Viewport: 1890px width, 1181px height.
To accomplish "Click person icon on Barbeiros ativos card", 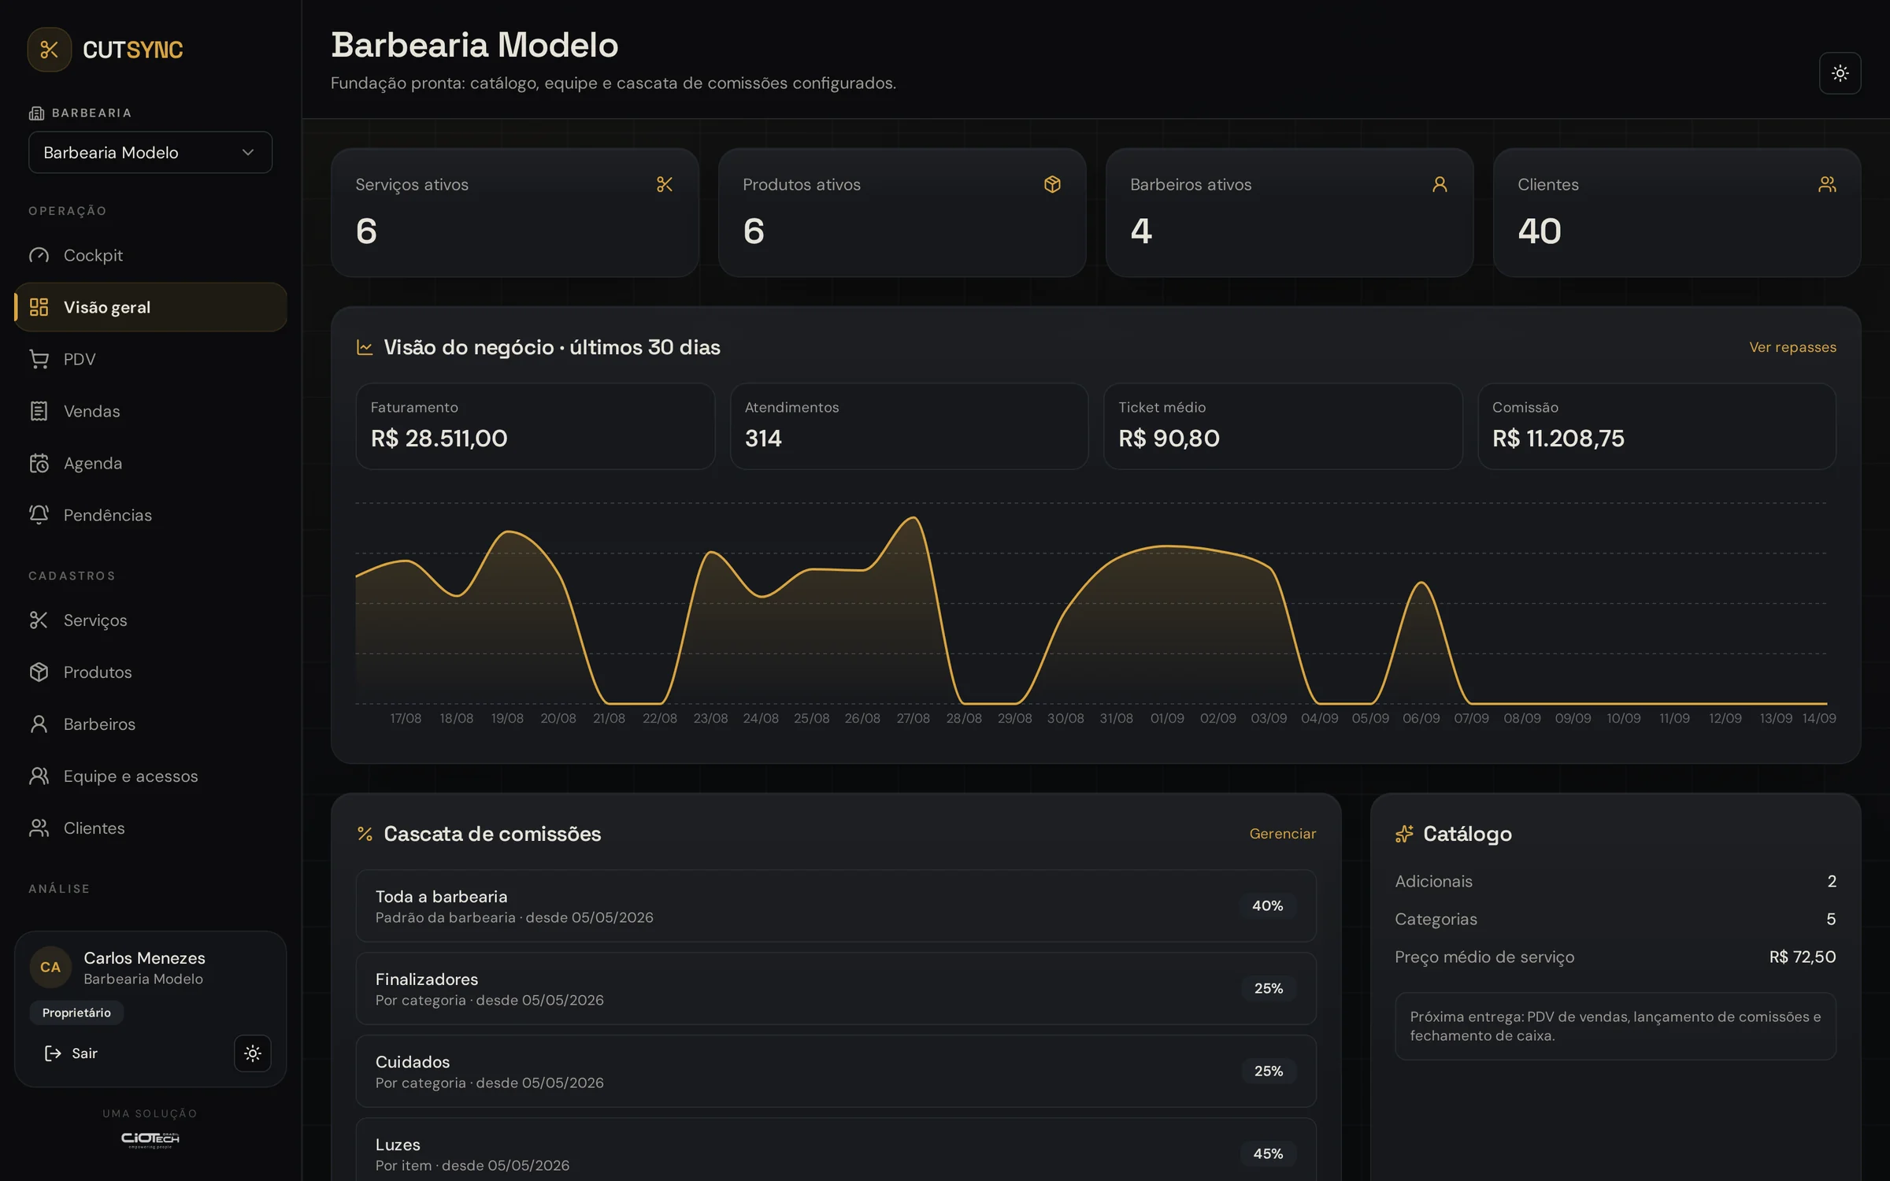I will tap(1440, 184).
